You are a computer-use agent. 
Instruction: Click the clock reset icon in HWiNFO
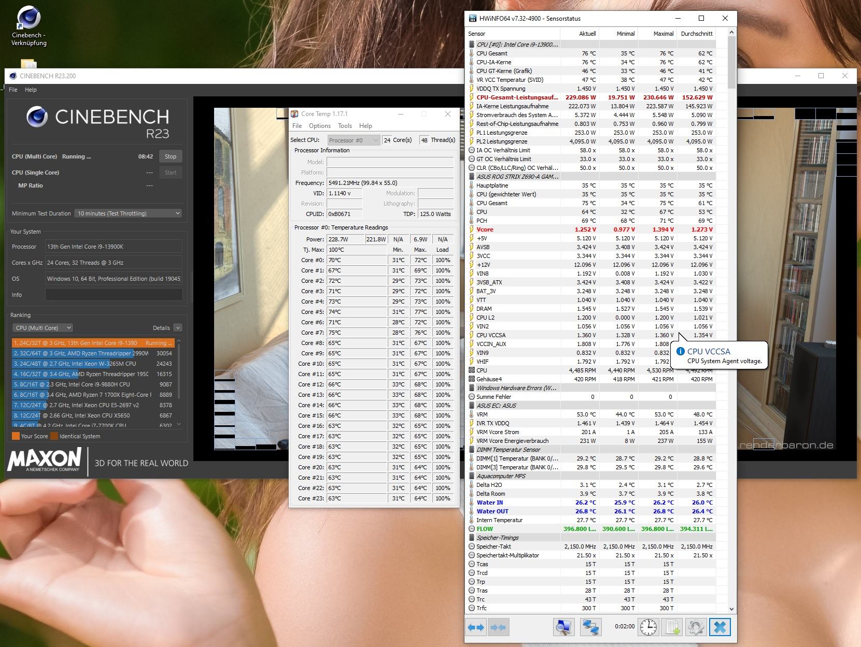pyautogui.click(x=648, y=627)
